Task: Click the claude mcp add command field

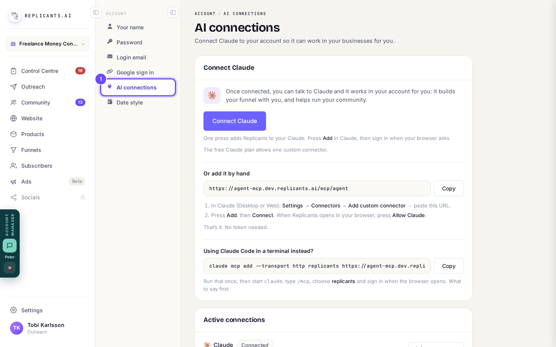Action: pos(317,266)
